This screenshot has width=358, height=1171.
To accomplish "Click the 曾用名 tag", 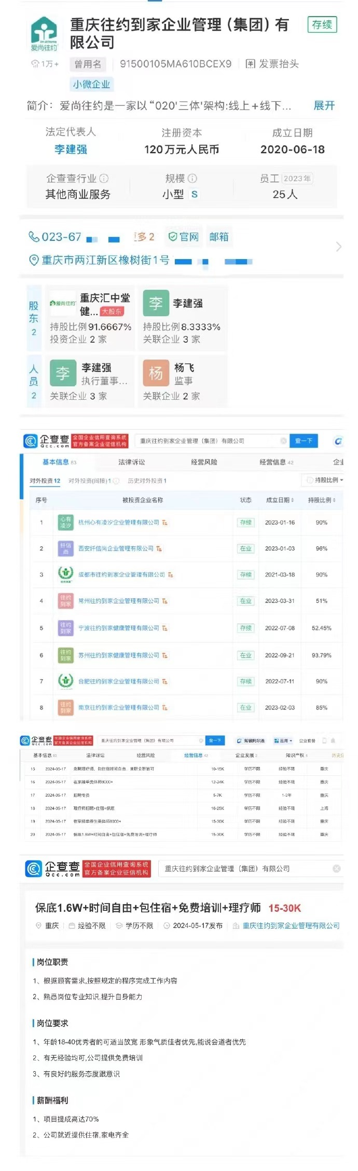I will [x=88, y=64].
